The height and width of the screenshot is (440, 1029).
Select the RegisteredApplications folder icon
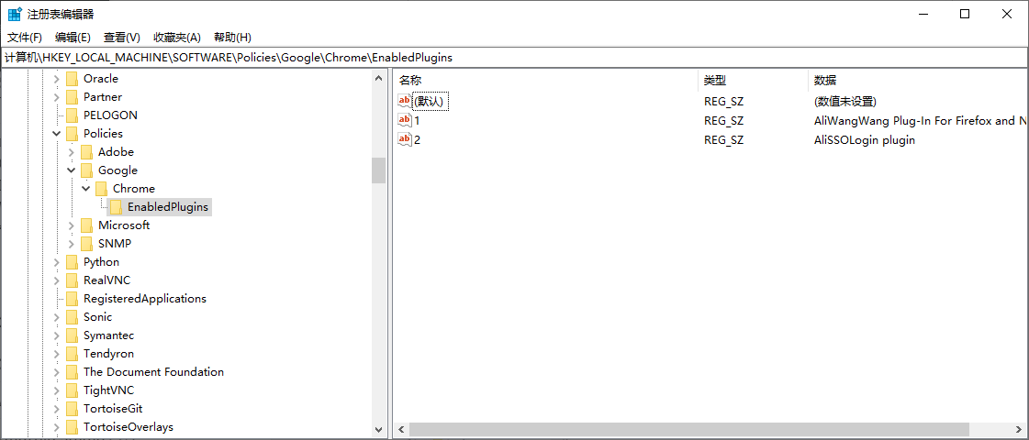[x=73, y=299]
